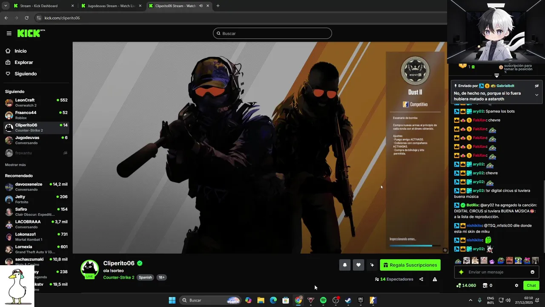Open Windows Start menu
545x307 pixels.
click(172, 300)
